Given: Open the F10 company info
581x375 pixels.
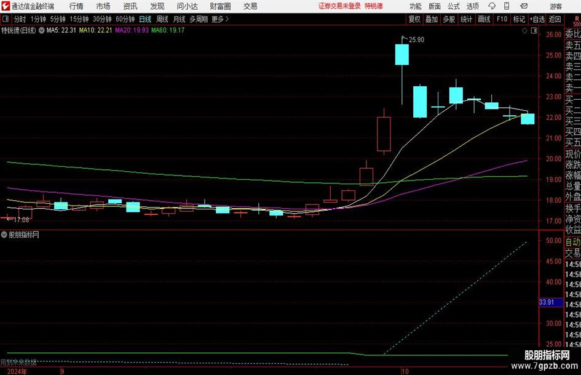Looking at the screenshot, I should click(502, 19).
